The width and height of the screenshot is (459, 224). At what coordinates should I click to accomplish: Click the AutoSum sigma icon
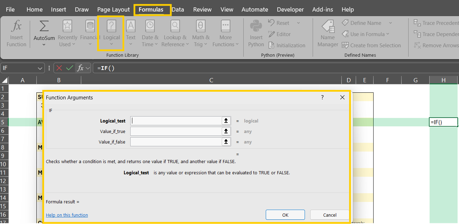tap(44, 26)
